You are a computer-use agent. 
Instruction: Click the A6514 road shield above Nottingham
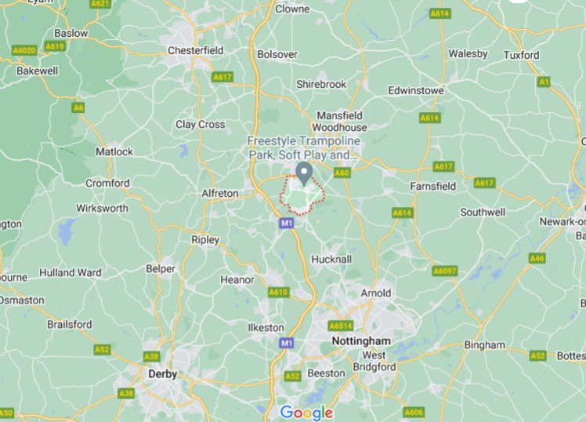tap(341, 326)
